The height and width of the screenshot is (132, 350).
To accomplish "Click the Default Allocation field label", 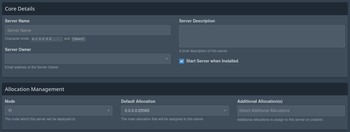I will coord(138,101).
